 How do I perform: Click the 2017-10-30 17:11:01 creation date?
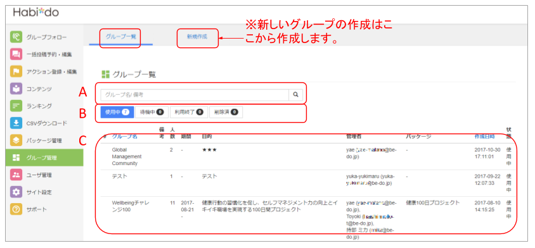[x=487, y=153]
